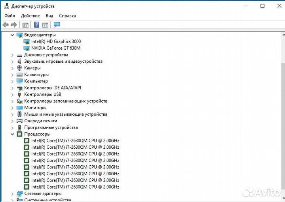The height and width of the screenshot is (202, 285).
Task: Select the Процессоры tree label
Action: [x=38, y=134]
